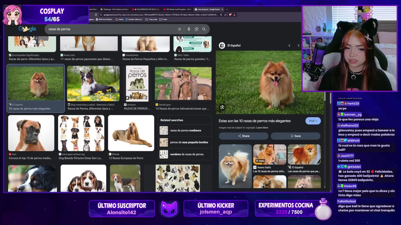Viewport: 401px width, 225px height.
Task: Click the page zoom icon in address bar
Action: click(221, 15)
